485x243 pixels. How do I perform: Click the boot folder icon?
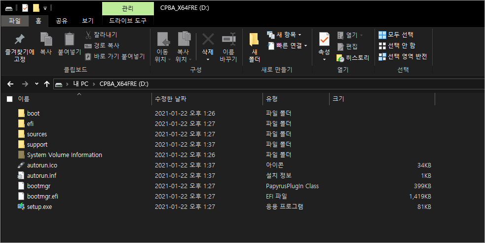(21, 113)
